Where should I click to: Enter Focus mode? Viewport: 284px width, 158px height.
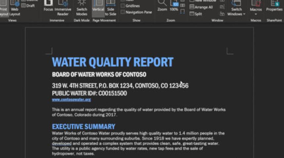48,7
